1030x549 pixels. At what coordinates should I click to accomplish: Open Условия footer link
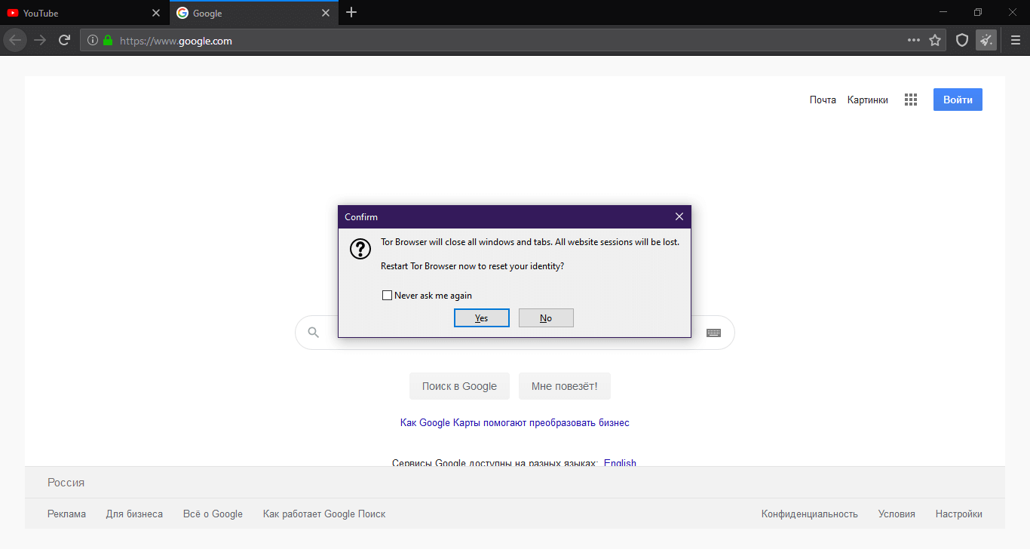pyautogui.click(x=897, y=514)
